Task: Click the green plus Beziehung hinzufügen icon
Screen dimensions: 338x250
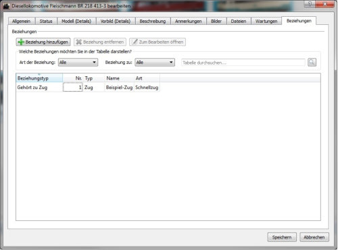Action: coord(21,42)
